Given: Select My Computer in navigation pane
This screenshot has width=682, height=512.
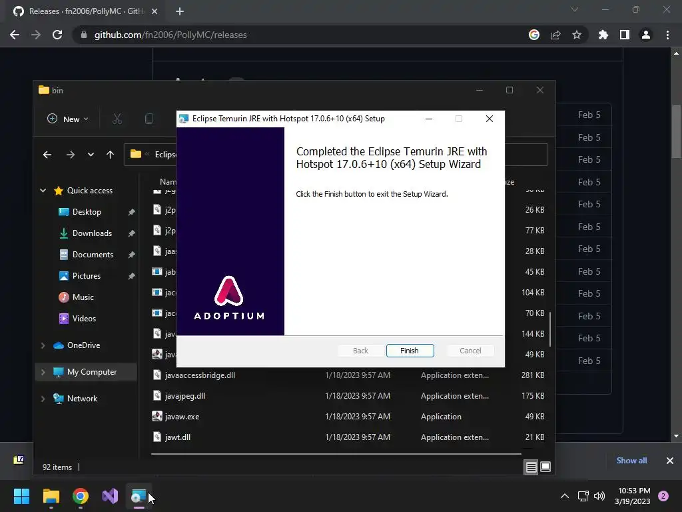Looking at the screenshot, I should (92, 372).
